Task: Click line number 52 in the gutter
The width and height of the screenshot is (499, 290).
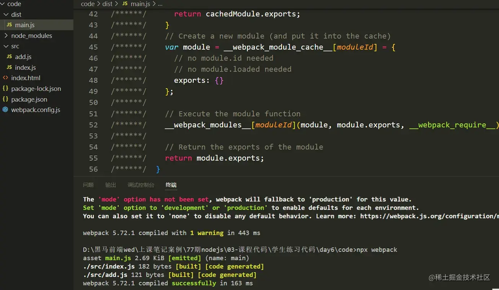Action: point(93,125)
